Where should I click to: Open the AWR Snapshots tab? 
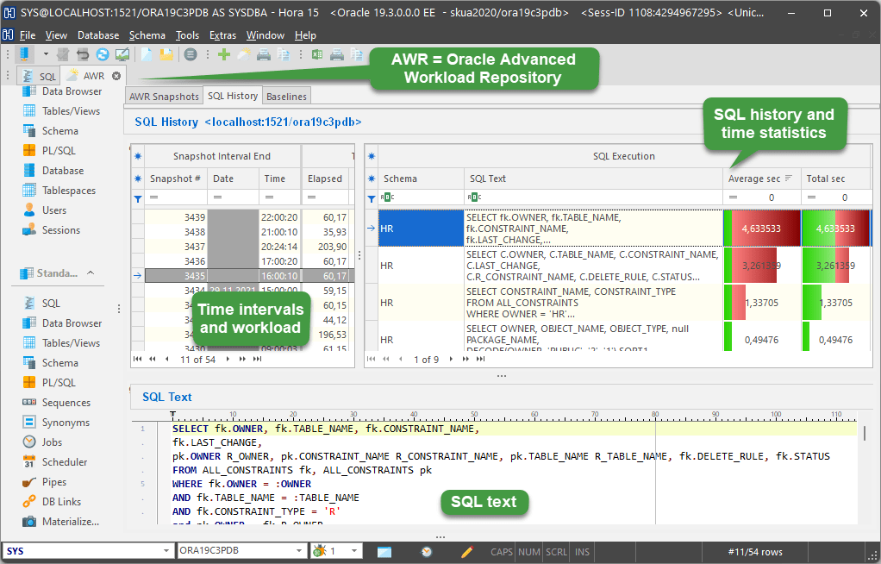164,96
